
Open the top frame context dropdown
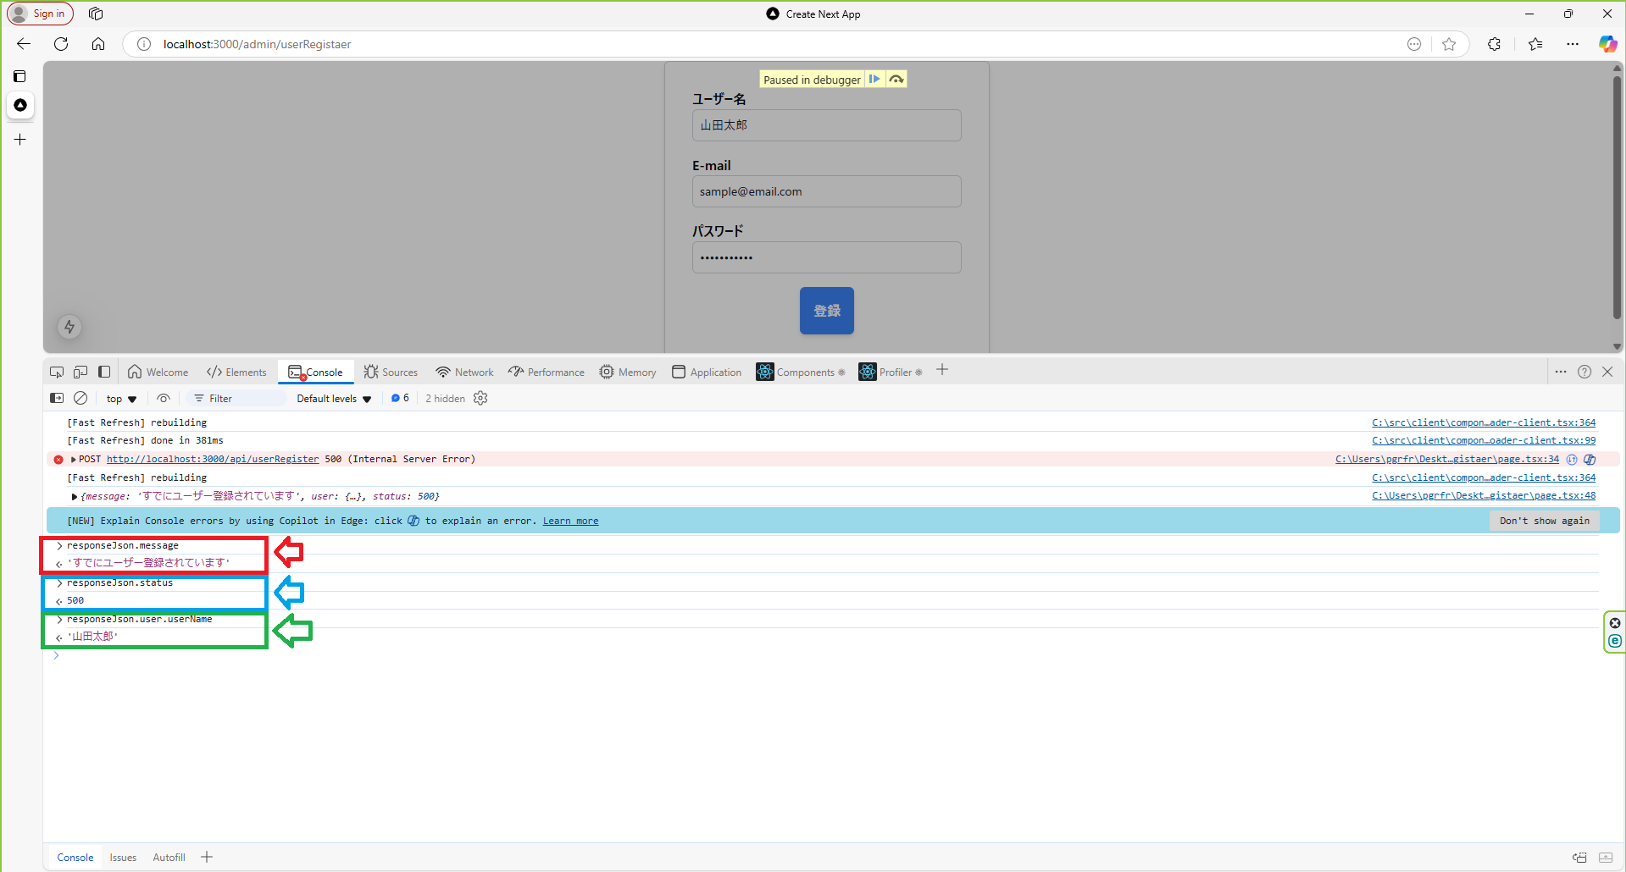click(120, 398)
